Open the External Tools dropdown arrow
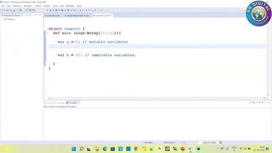 click(x=65, y=10)
